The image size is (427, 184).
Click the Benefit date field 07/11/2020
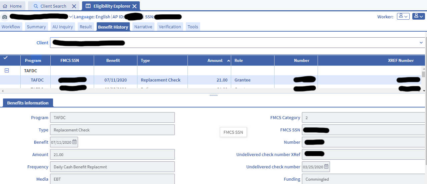[64, 142]
